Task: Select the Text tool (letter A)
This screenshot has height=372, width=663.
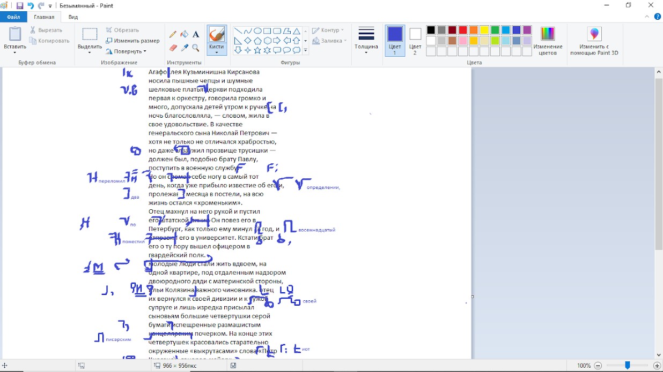Action: (x=196, y=34)
